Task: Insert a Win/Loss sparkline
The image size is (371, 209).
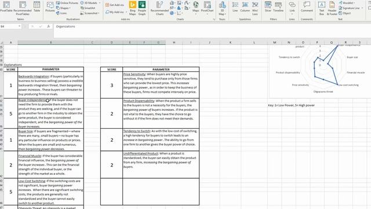Action: point(255,8)
